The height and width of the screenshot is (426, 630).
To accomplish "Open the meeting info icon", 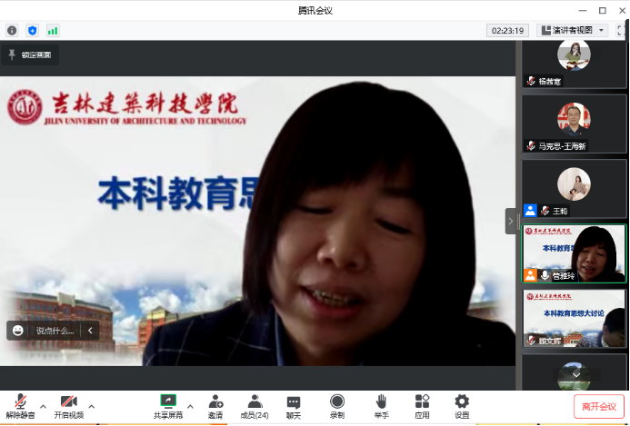I will [12, 31].
